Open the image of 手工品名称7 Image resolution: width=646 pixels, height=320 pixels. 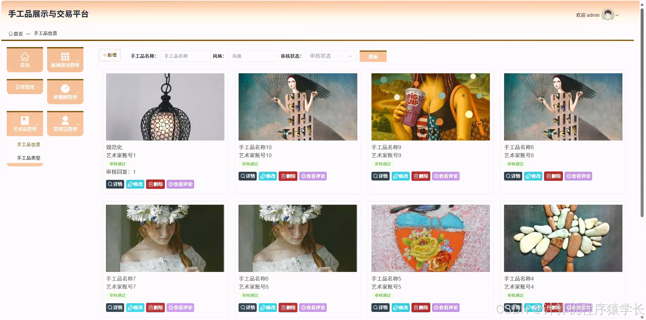tap(165, 238)
